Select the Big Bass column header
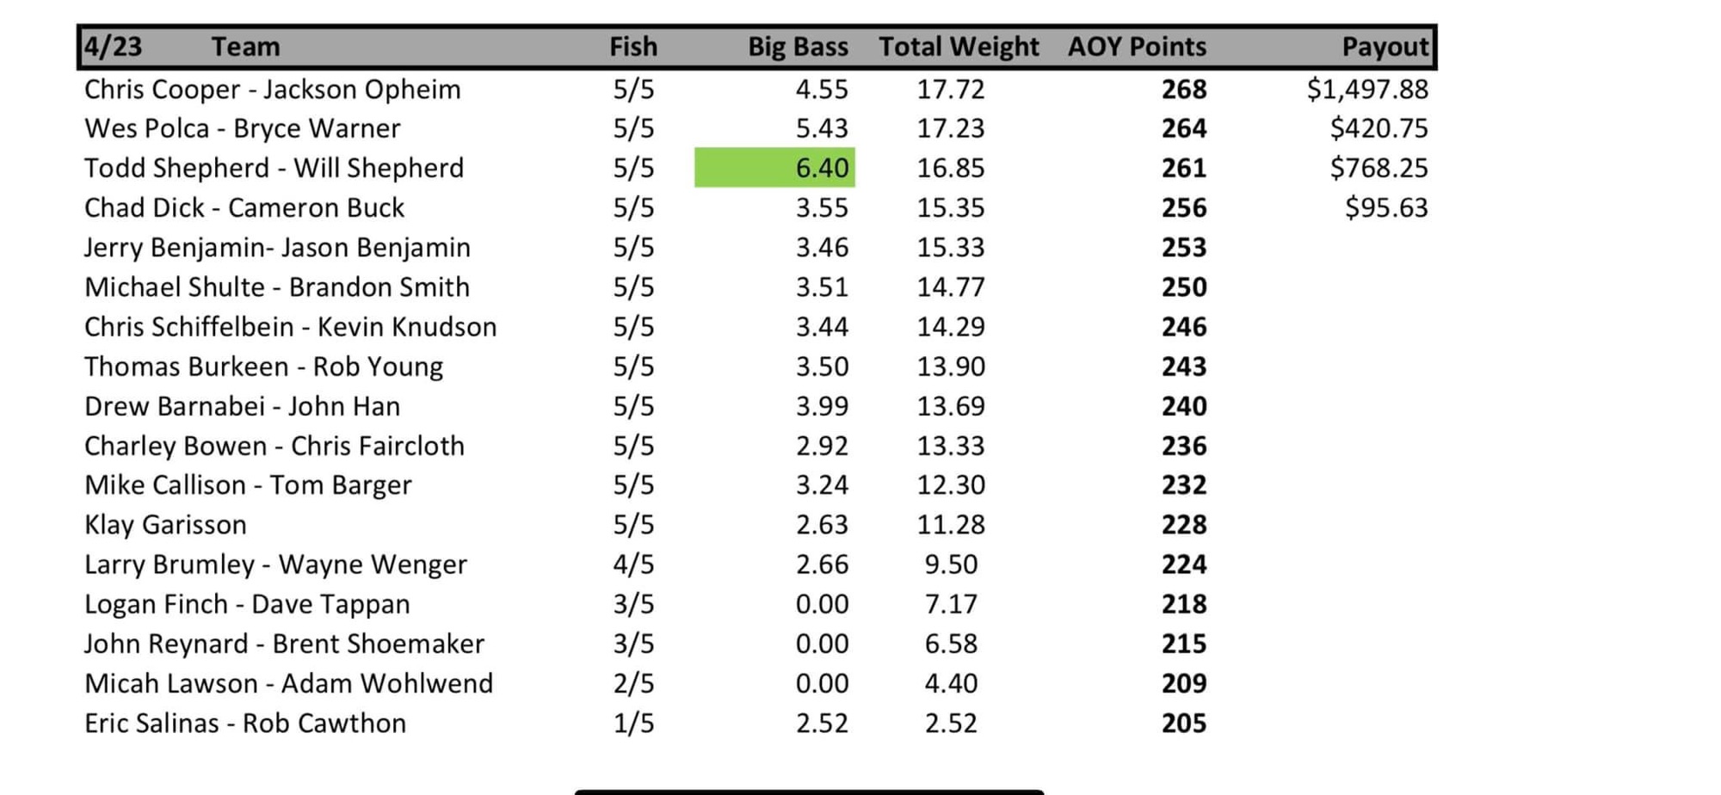1721x795 pixels. tap(797, 46)
